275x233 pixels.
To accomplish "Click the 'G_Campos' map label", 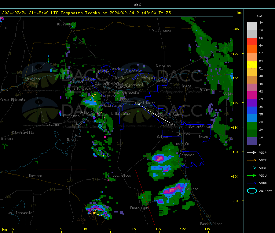I will point(207,89).
